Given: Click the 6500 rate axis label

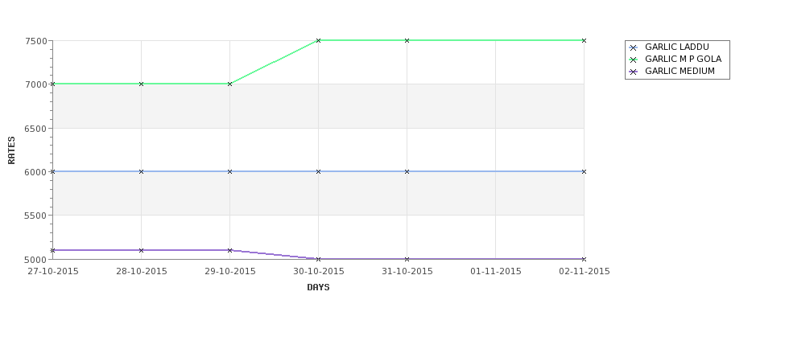Looking at the screenshot, I should pyautogui.click(x=36, y=129).
